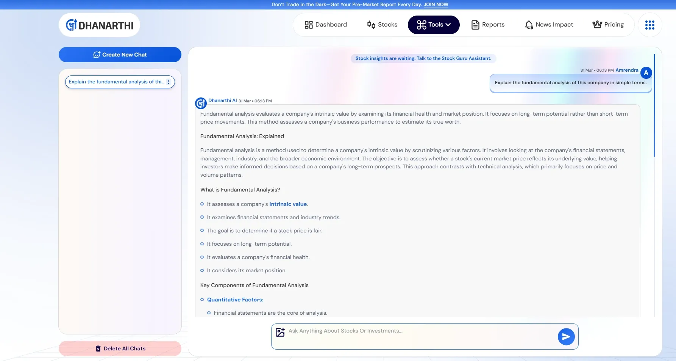Click the image upload icon in chat box

click(280, 332)
